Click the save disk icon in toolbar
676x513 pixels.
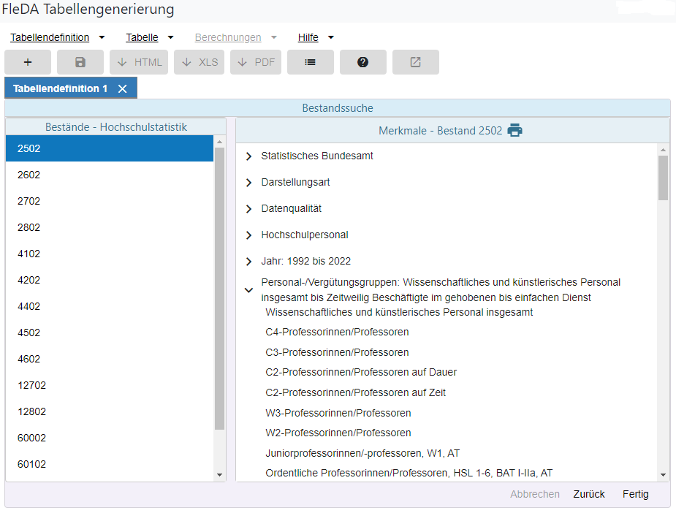(80, 62)
